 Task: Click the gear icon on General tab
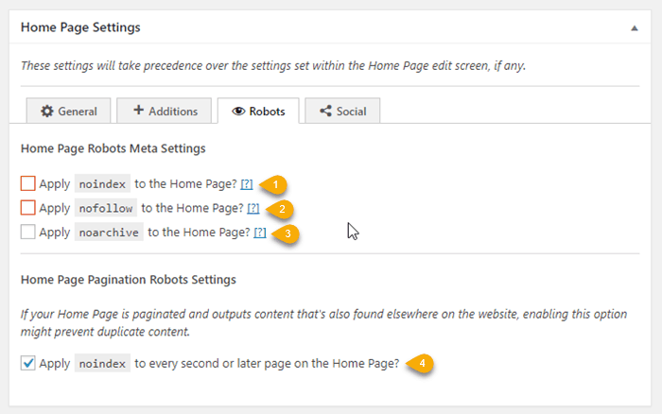coord(46,111)
